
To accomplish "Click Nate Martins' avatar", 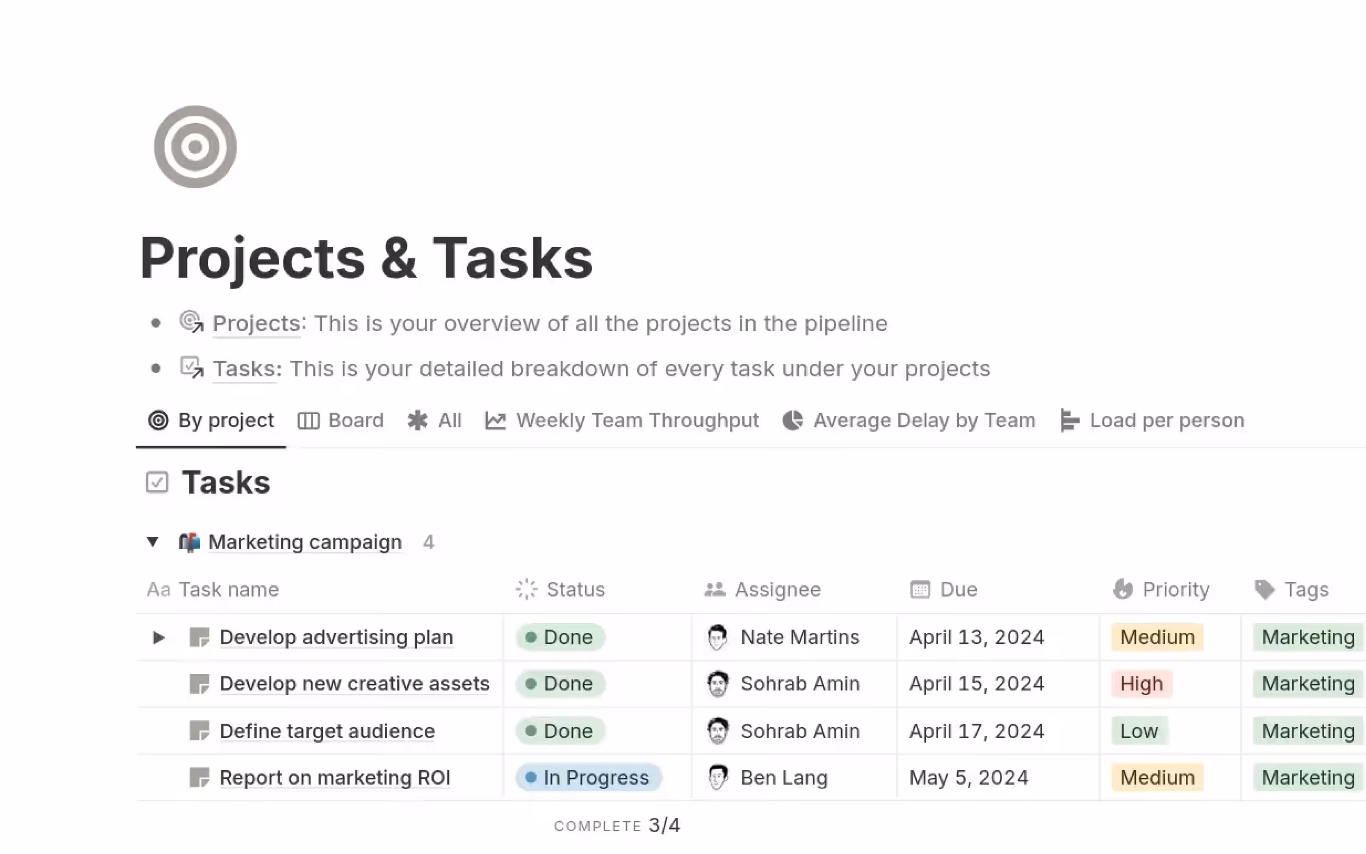I will [x=718, y=637].
